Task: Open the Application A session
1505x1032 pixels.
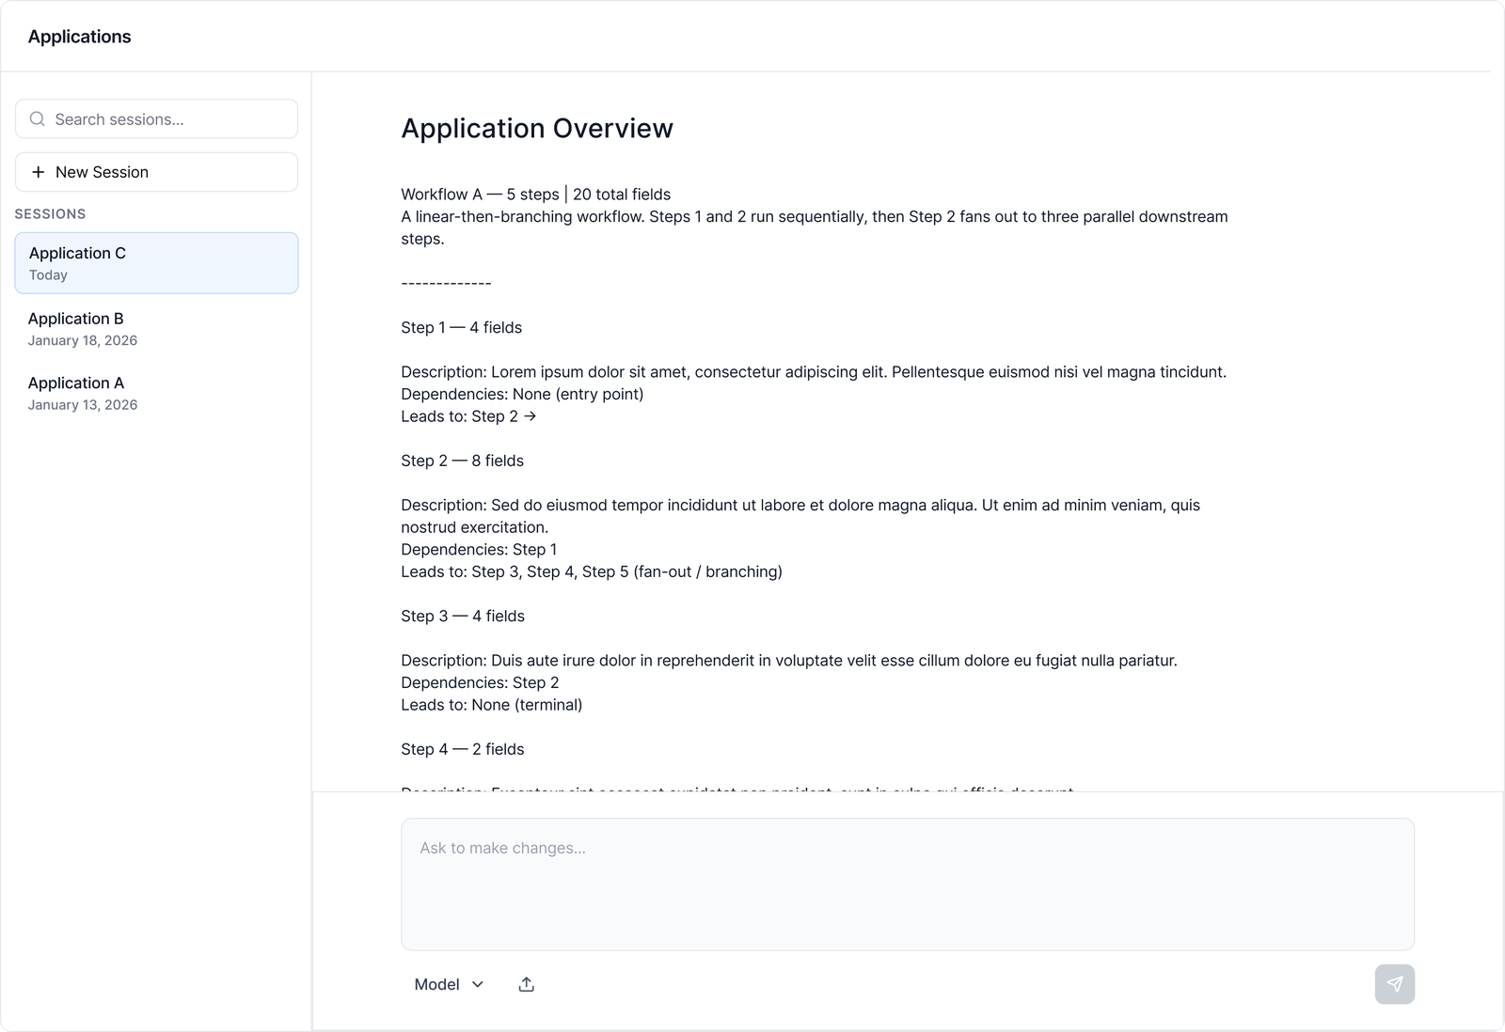Action: pos(156,393)
